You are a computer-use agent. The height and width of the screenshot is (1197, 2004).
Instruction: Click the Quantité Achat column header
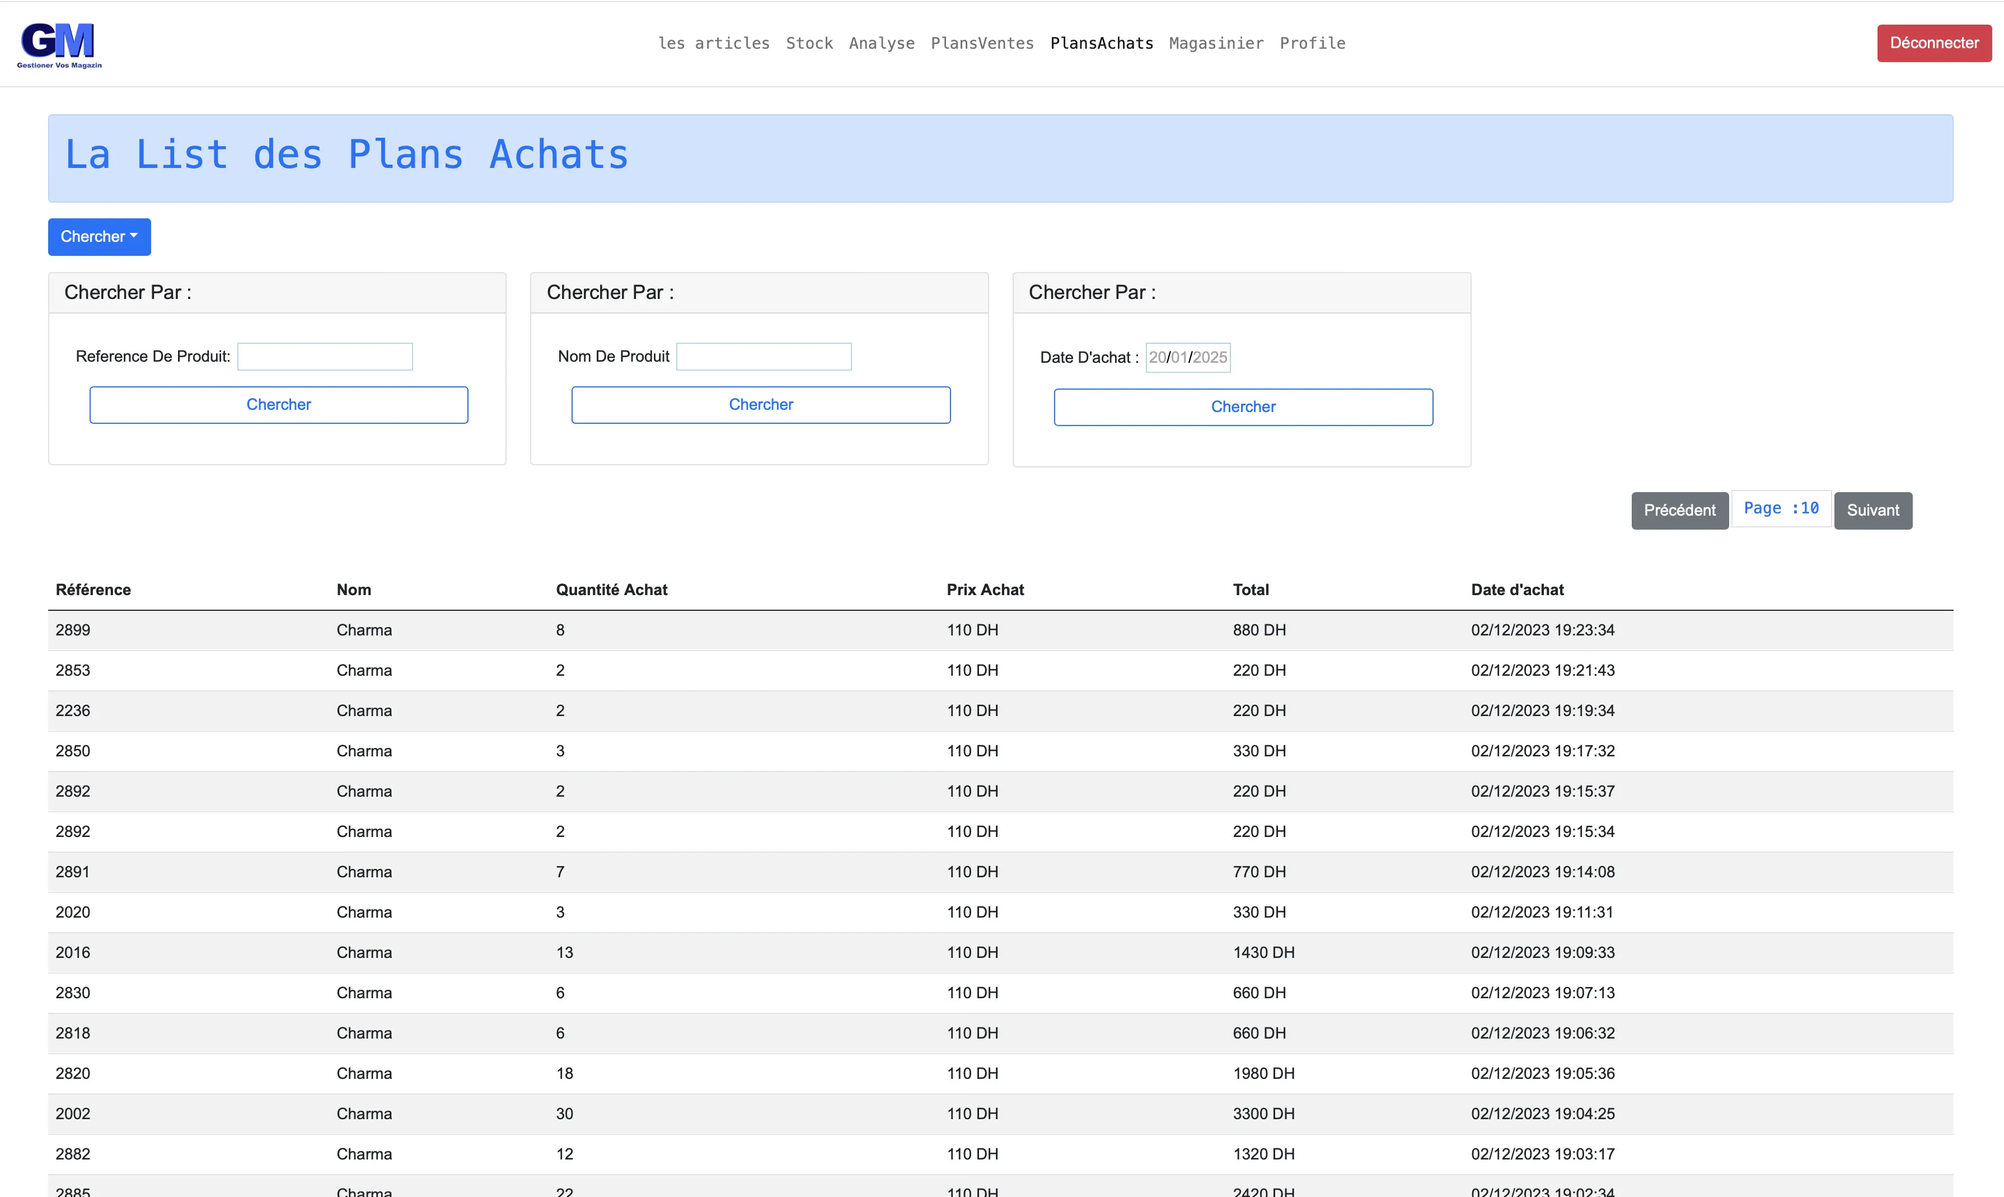[611, 590]
